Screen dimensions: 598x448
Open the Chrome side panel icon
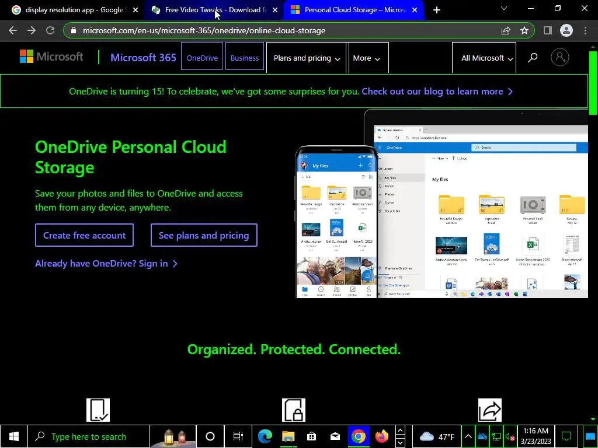click(x=548, y=30)
